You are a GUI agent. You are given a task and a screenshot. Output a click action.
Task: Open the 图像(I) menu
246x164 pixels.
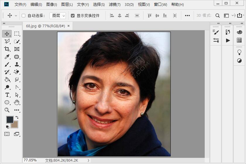point(52,5)
